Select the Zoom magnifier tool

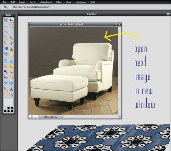(x=11, y=95)
